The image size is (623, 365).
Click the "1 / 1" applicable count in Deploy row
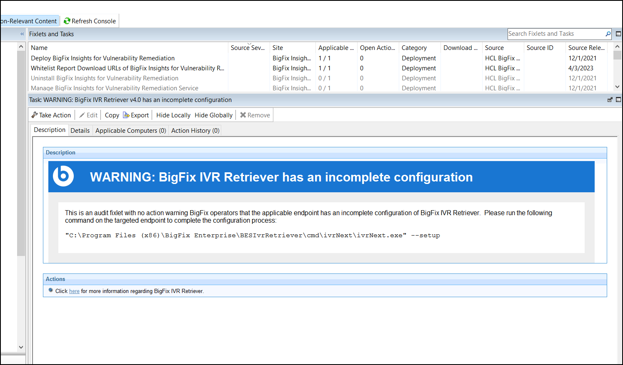pyautogui.click(x=325, y=58)
